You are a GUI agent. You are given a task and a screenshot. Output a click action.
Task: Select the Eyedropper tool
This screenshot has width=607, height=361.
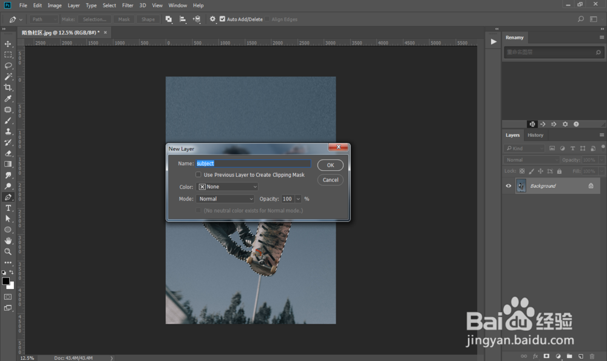click(8, 99)
